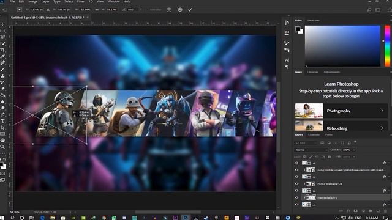Click the add layer mask icon

click(x=355, y=211)
